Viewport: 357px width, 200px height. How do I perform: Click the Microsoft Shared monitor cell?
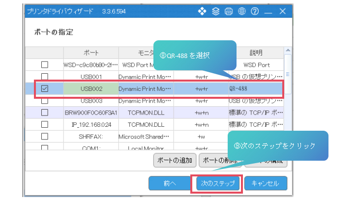click(146, 137)
